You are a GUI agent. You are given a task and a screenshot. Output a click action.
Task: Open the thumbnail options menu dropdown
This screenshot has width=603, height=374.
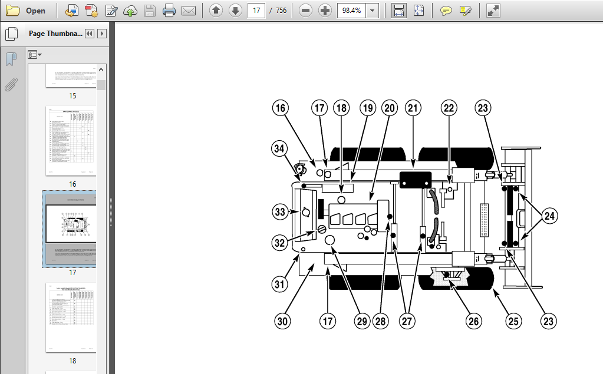[x=35, y=55]
